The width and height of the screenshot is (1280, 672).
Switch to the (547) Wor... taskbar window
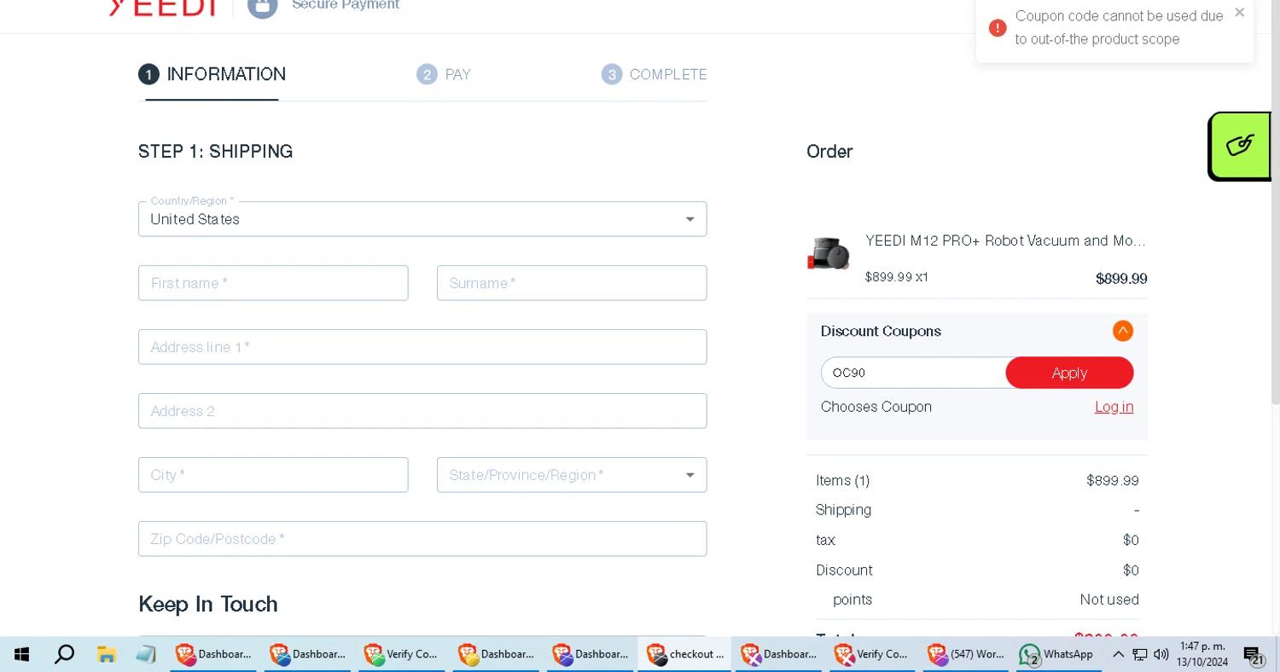(966, 654)
